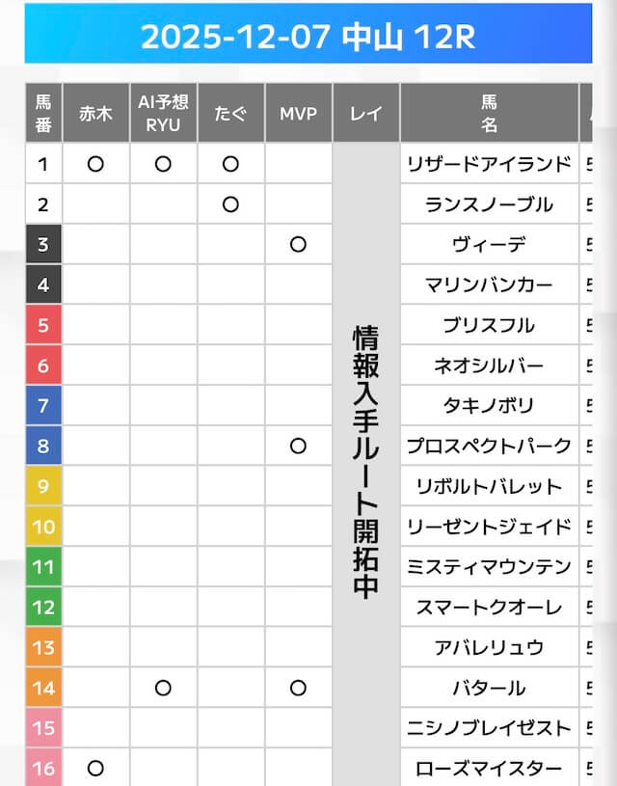The width and height of the screenshot is (617, 786).
Task: Select the AI予想 RYU column header
Action: (x=163, y=113)
